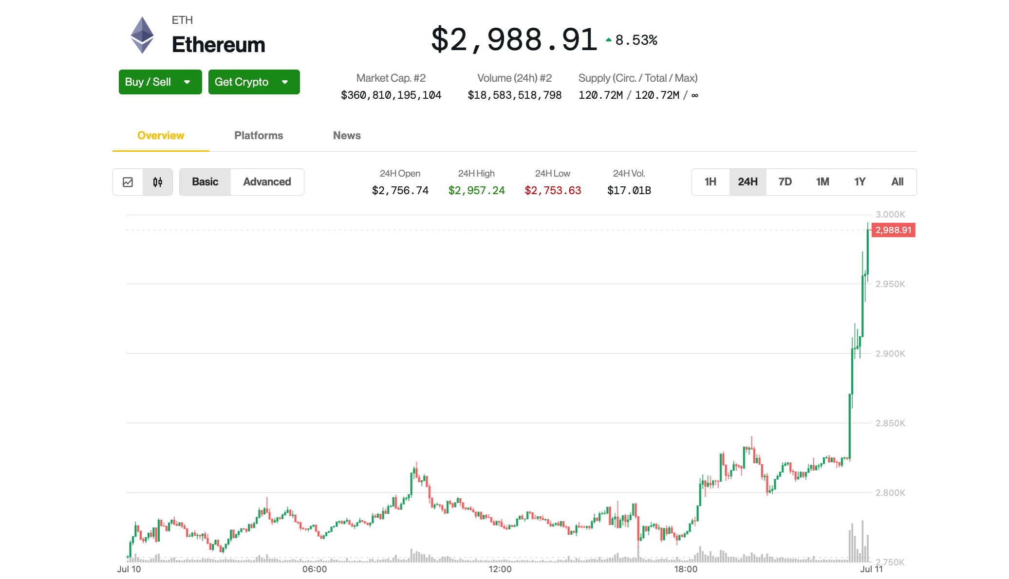The width and height of the screenshot is (1009, 579).
Task: Select the candlestick chart icon
Action: tap(157, 181)
